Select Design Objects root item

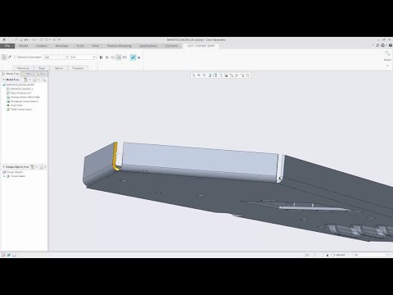(13, 172)
